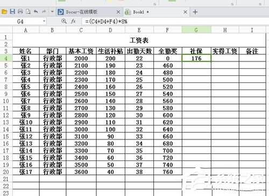Click the Name Box showing G4
Viewport: 269px width, 196px height.
(x=20, y=22)
